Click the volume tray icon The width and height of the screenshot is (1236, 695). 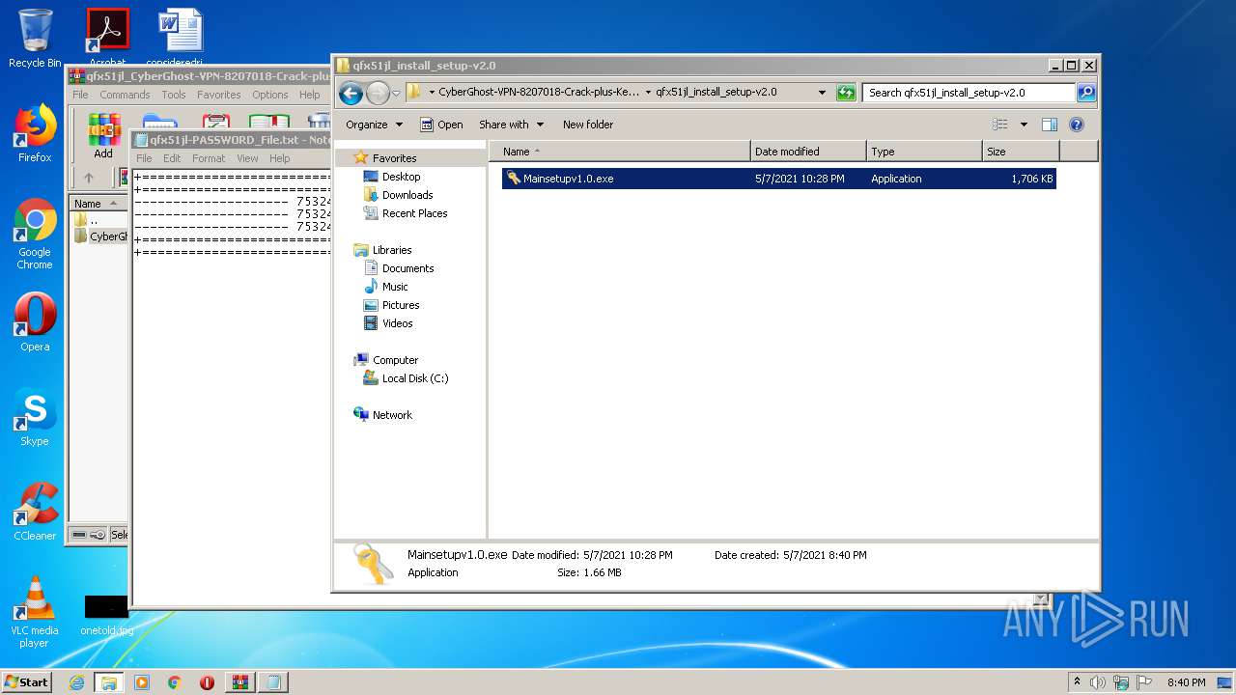click(1097, 682)
